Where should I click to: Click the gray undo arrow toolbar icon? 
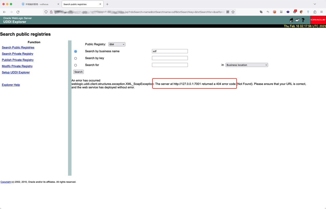coord(268,12)
